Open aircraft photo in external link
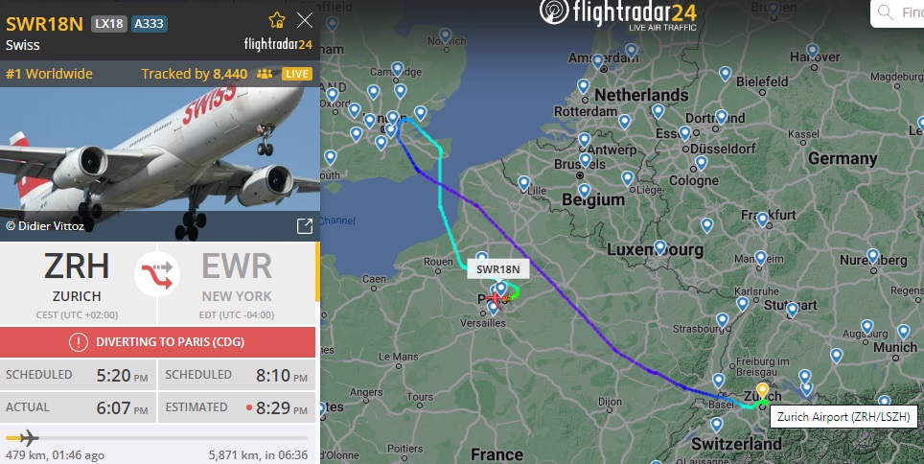Image resolution: width=924 pixels, height=464 pixels. click(x=304, y=226)
